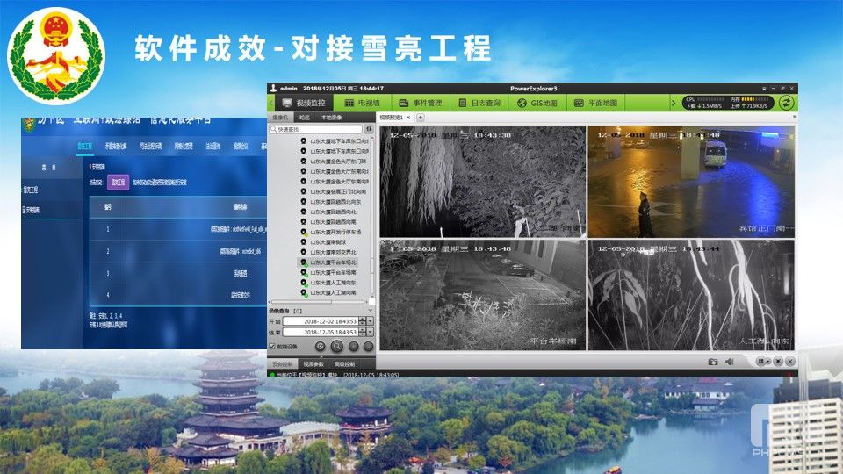Switch to the 轮巡 patrol tab
This screenshot has height=474, width=843.
[305, 117]
